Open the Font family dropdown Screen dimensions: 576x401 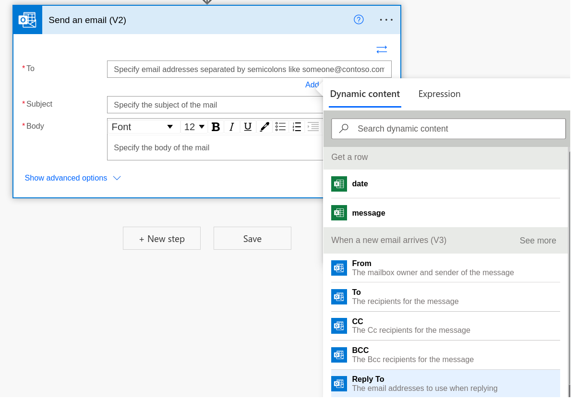point(143,127)
